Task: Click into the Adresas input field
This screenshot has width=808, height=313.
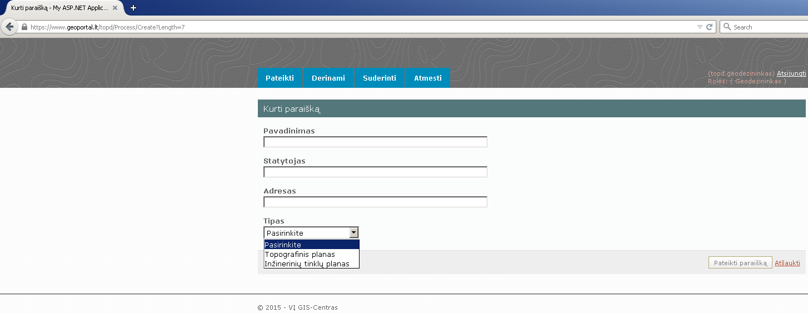Action: pyautogui.click(x=375, y=202)
